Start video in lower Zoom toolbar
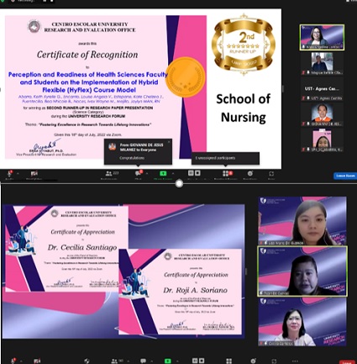Screen dimensions: 357x364 (x=37, y=361)
